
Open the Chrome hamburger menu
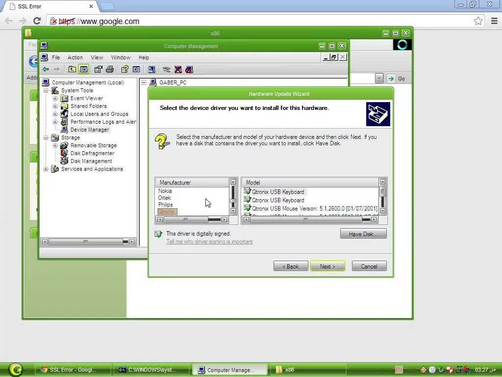(494, 21)
